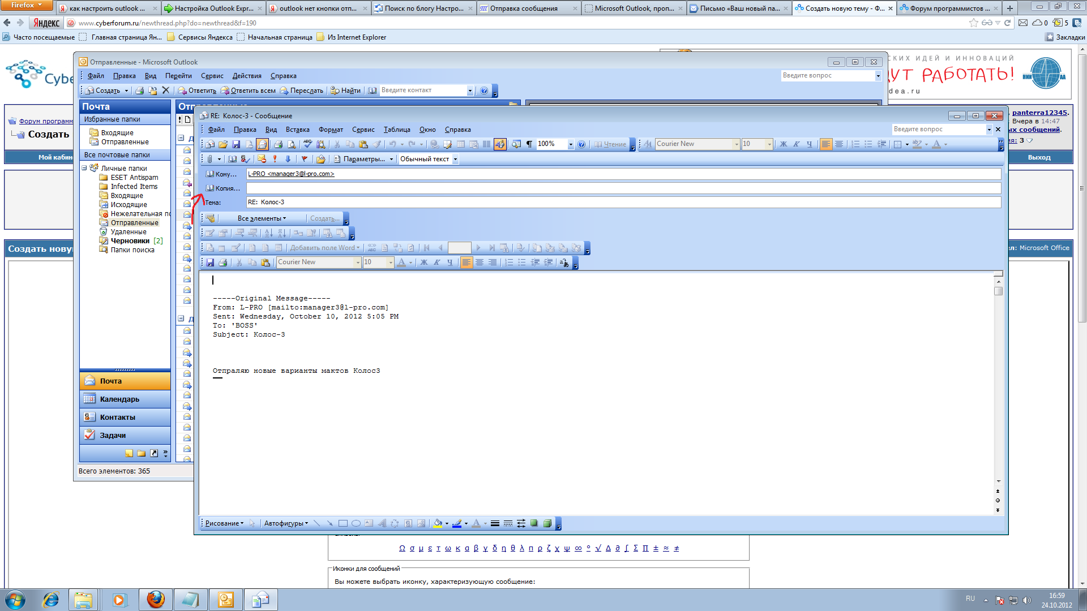Screen dimensions: 1087x611
Task: Insert hyperlink using the globe-chain icon
Action: tap(434, 144)
